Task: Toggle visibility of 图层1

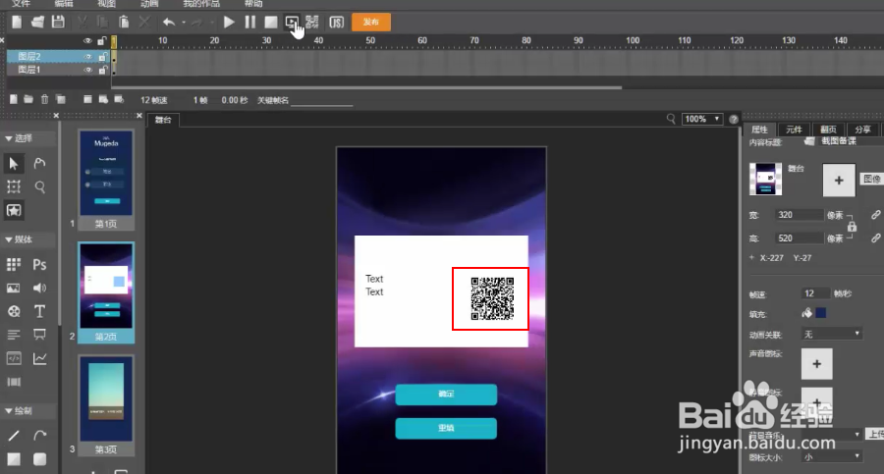Action: click(87, 70)
